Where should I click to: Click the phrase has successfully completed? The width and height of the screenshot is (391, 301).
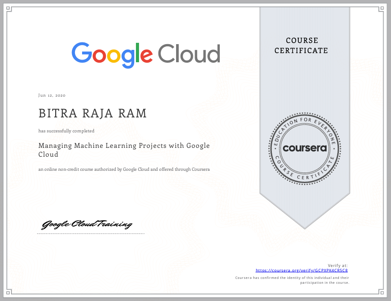[x=66, y=131]
